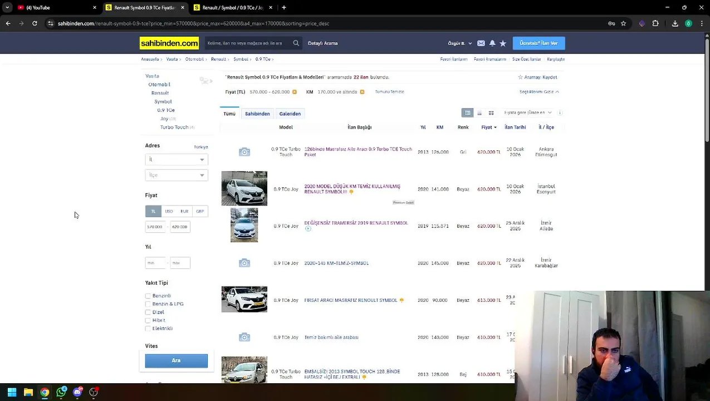Click the sorting info icon
This screenshot has height=401, width=710.
click(560, 113)
